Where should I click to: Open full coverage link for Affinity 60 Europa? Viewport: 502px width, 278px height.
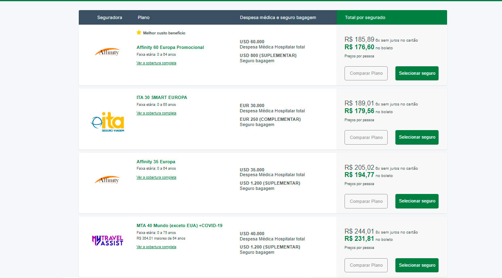pyautogui.click(x=156, y=63)
